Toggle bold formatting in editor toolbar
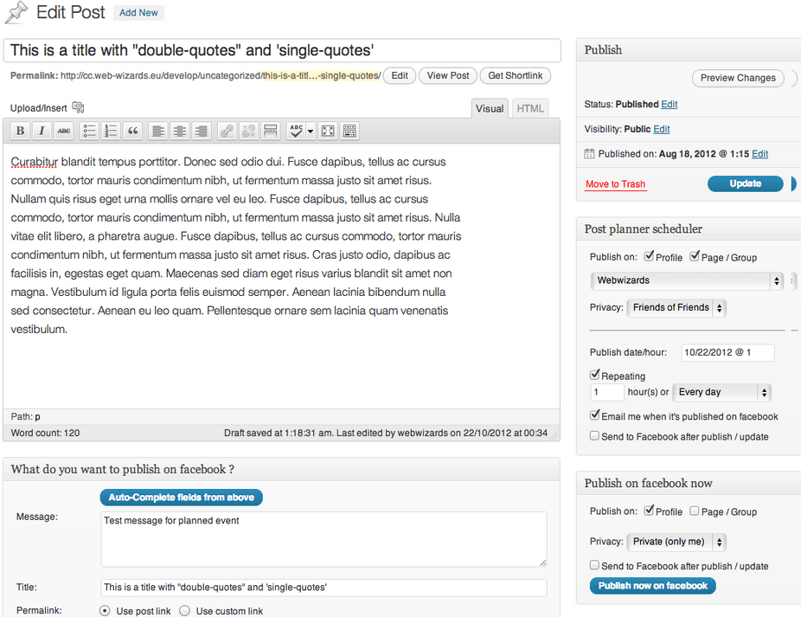 point(21,131)
